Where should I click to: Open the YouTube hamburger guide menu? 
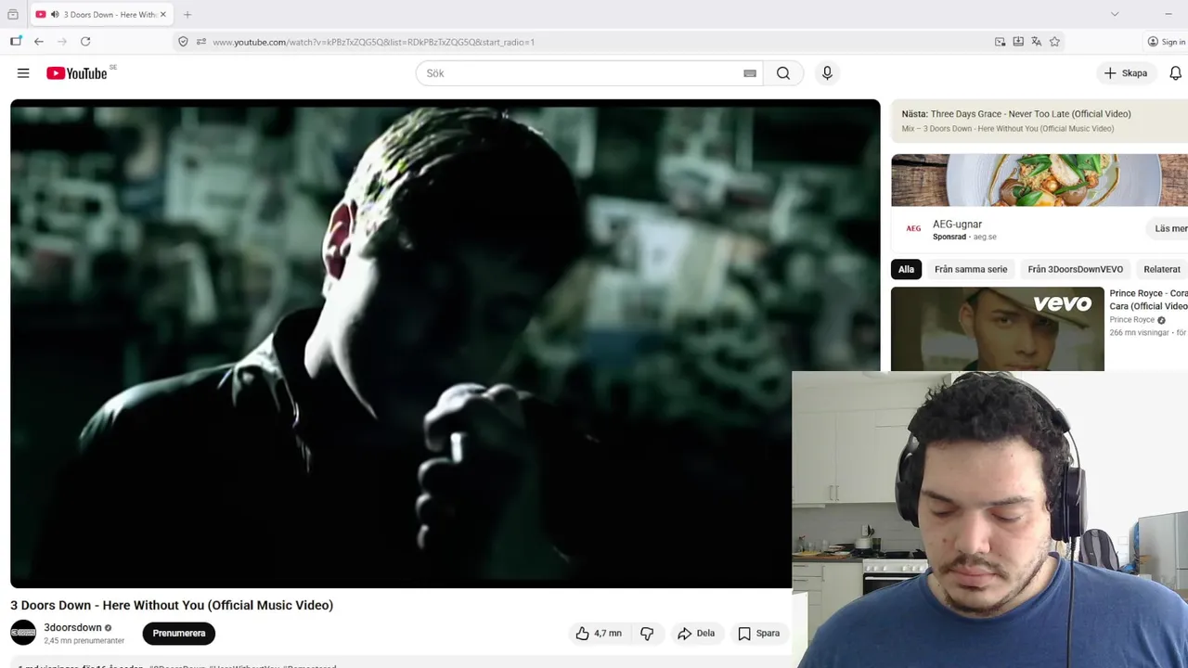pos(23,73)
